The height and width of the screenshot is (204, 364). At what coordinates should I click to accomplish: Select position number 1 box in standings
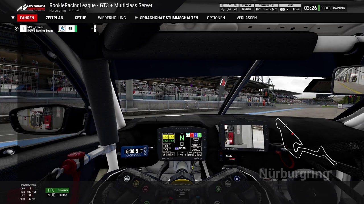[23, 29]
